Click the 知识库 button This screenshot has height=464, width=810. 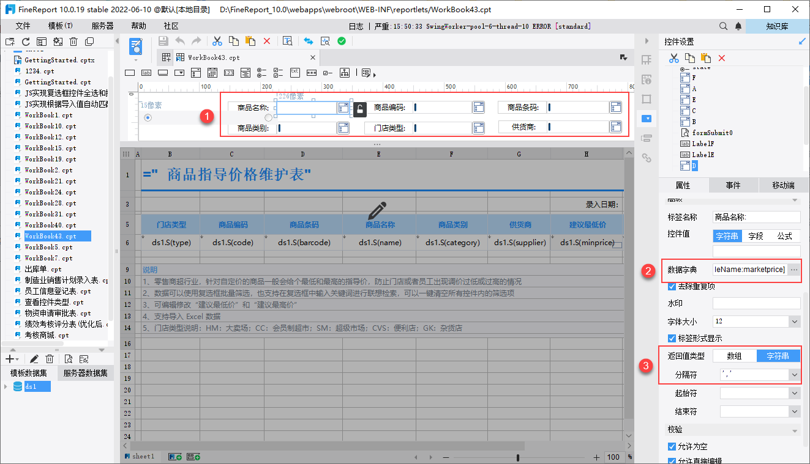(777, 26)
